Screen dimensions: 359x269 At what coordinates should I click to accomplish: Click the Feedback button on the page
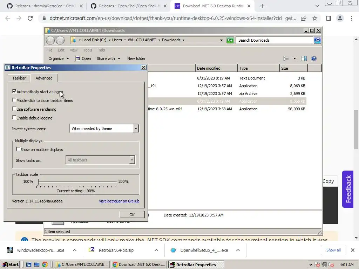click(348, 189)
